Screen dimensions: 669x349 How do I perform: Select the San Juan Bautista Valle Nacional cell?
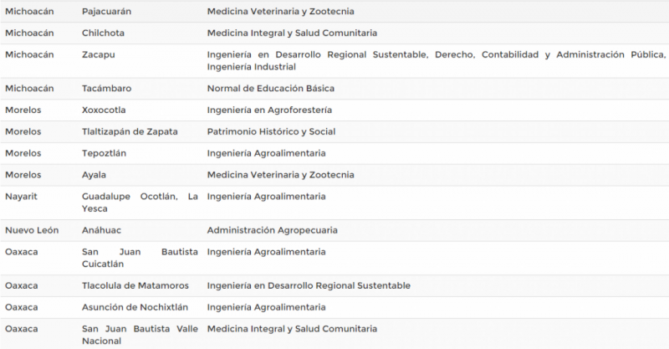coord(140,335)
